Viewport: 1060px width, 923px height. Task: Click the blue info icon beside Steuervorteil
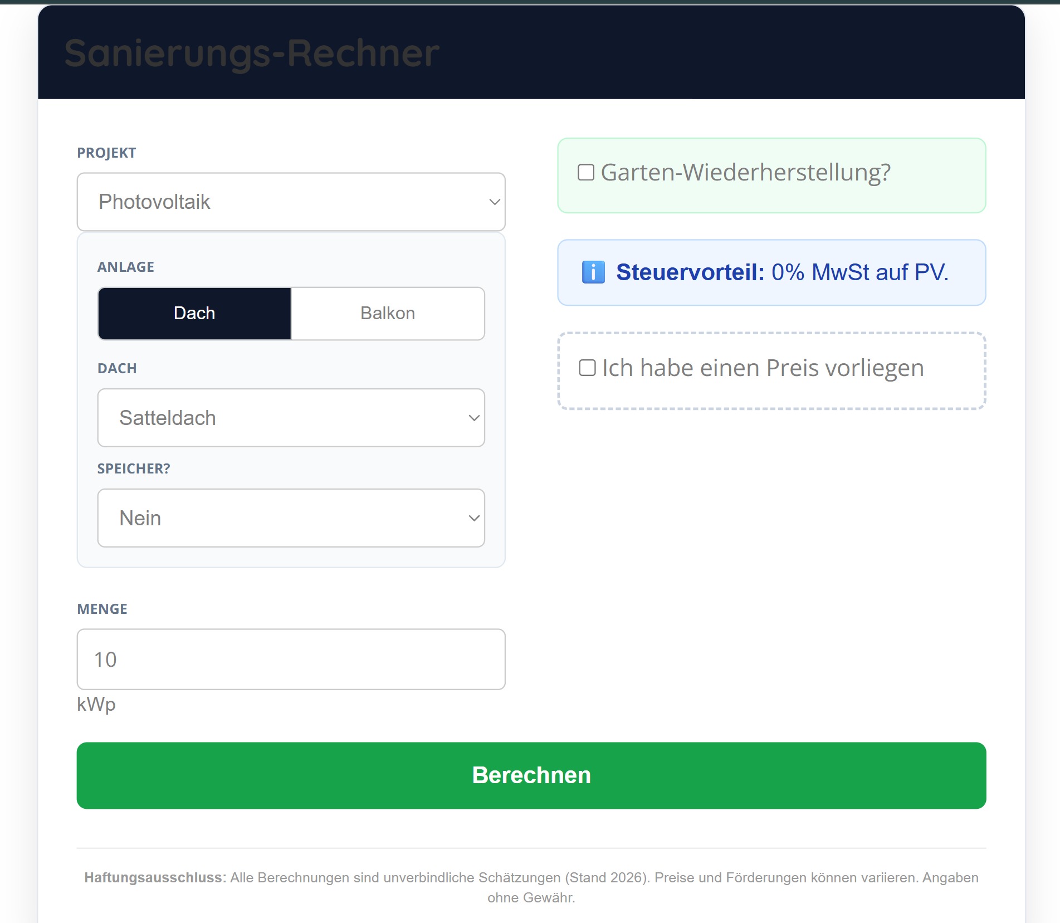pos(593,272)
